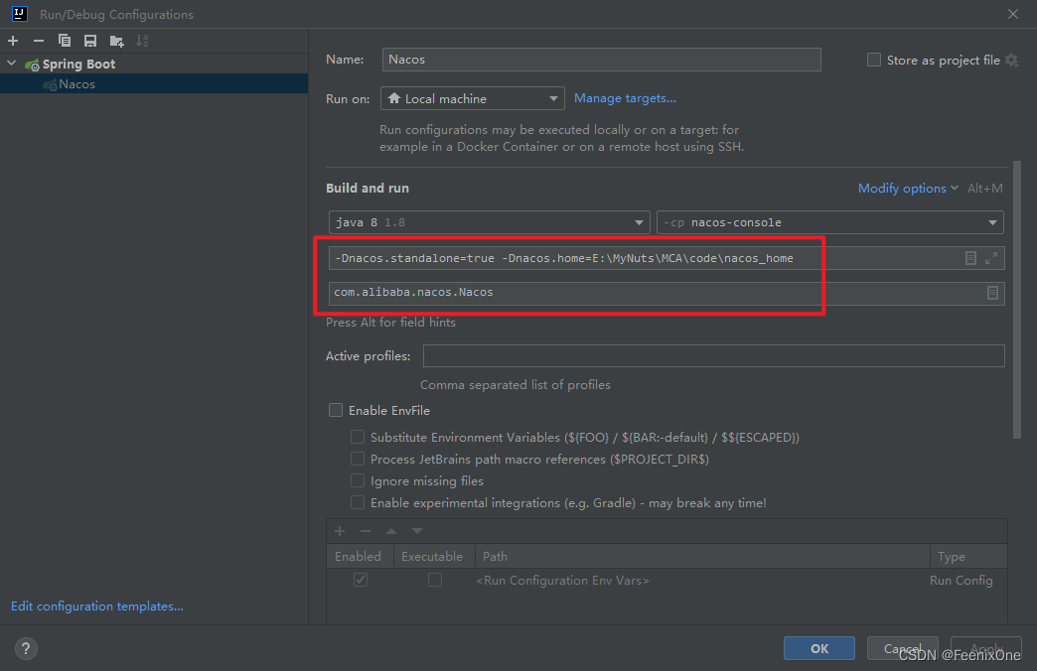Click the Path column header
1037x671 pixels.
tap(702, 557)
